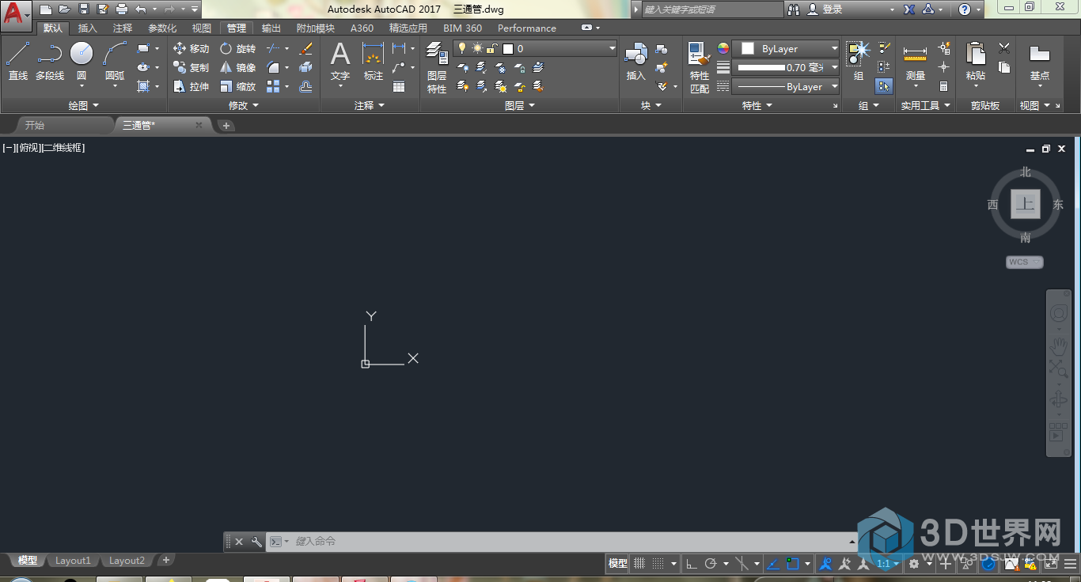Screen dimensions: 1081x582
Task: Select the 多段线 (Polyline) tool
Action: (50, 62)
